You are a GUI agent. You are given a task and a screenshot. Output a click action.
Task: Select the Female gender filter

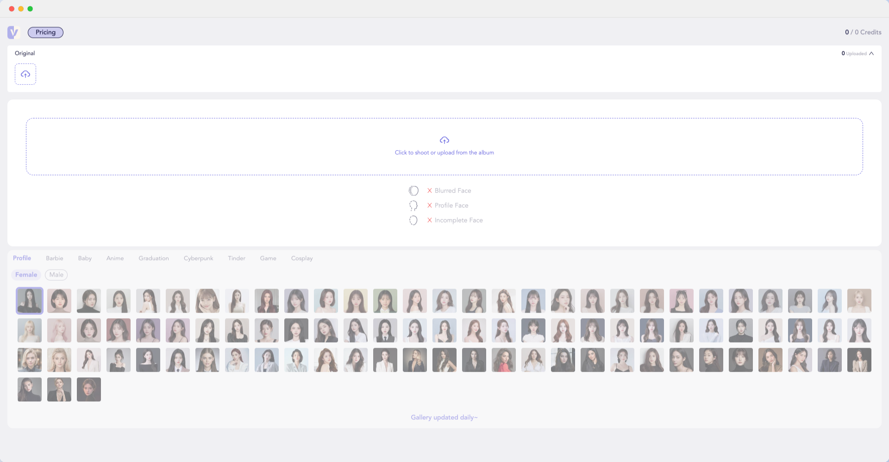point(26,275)
